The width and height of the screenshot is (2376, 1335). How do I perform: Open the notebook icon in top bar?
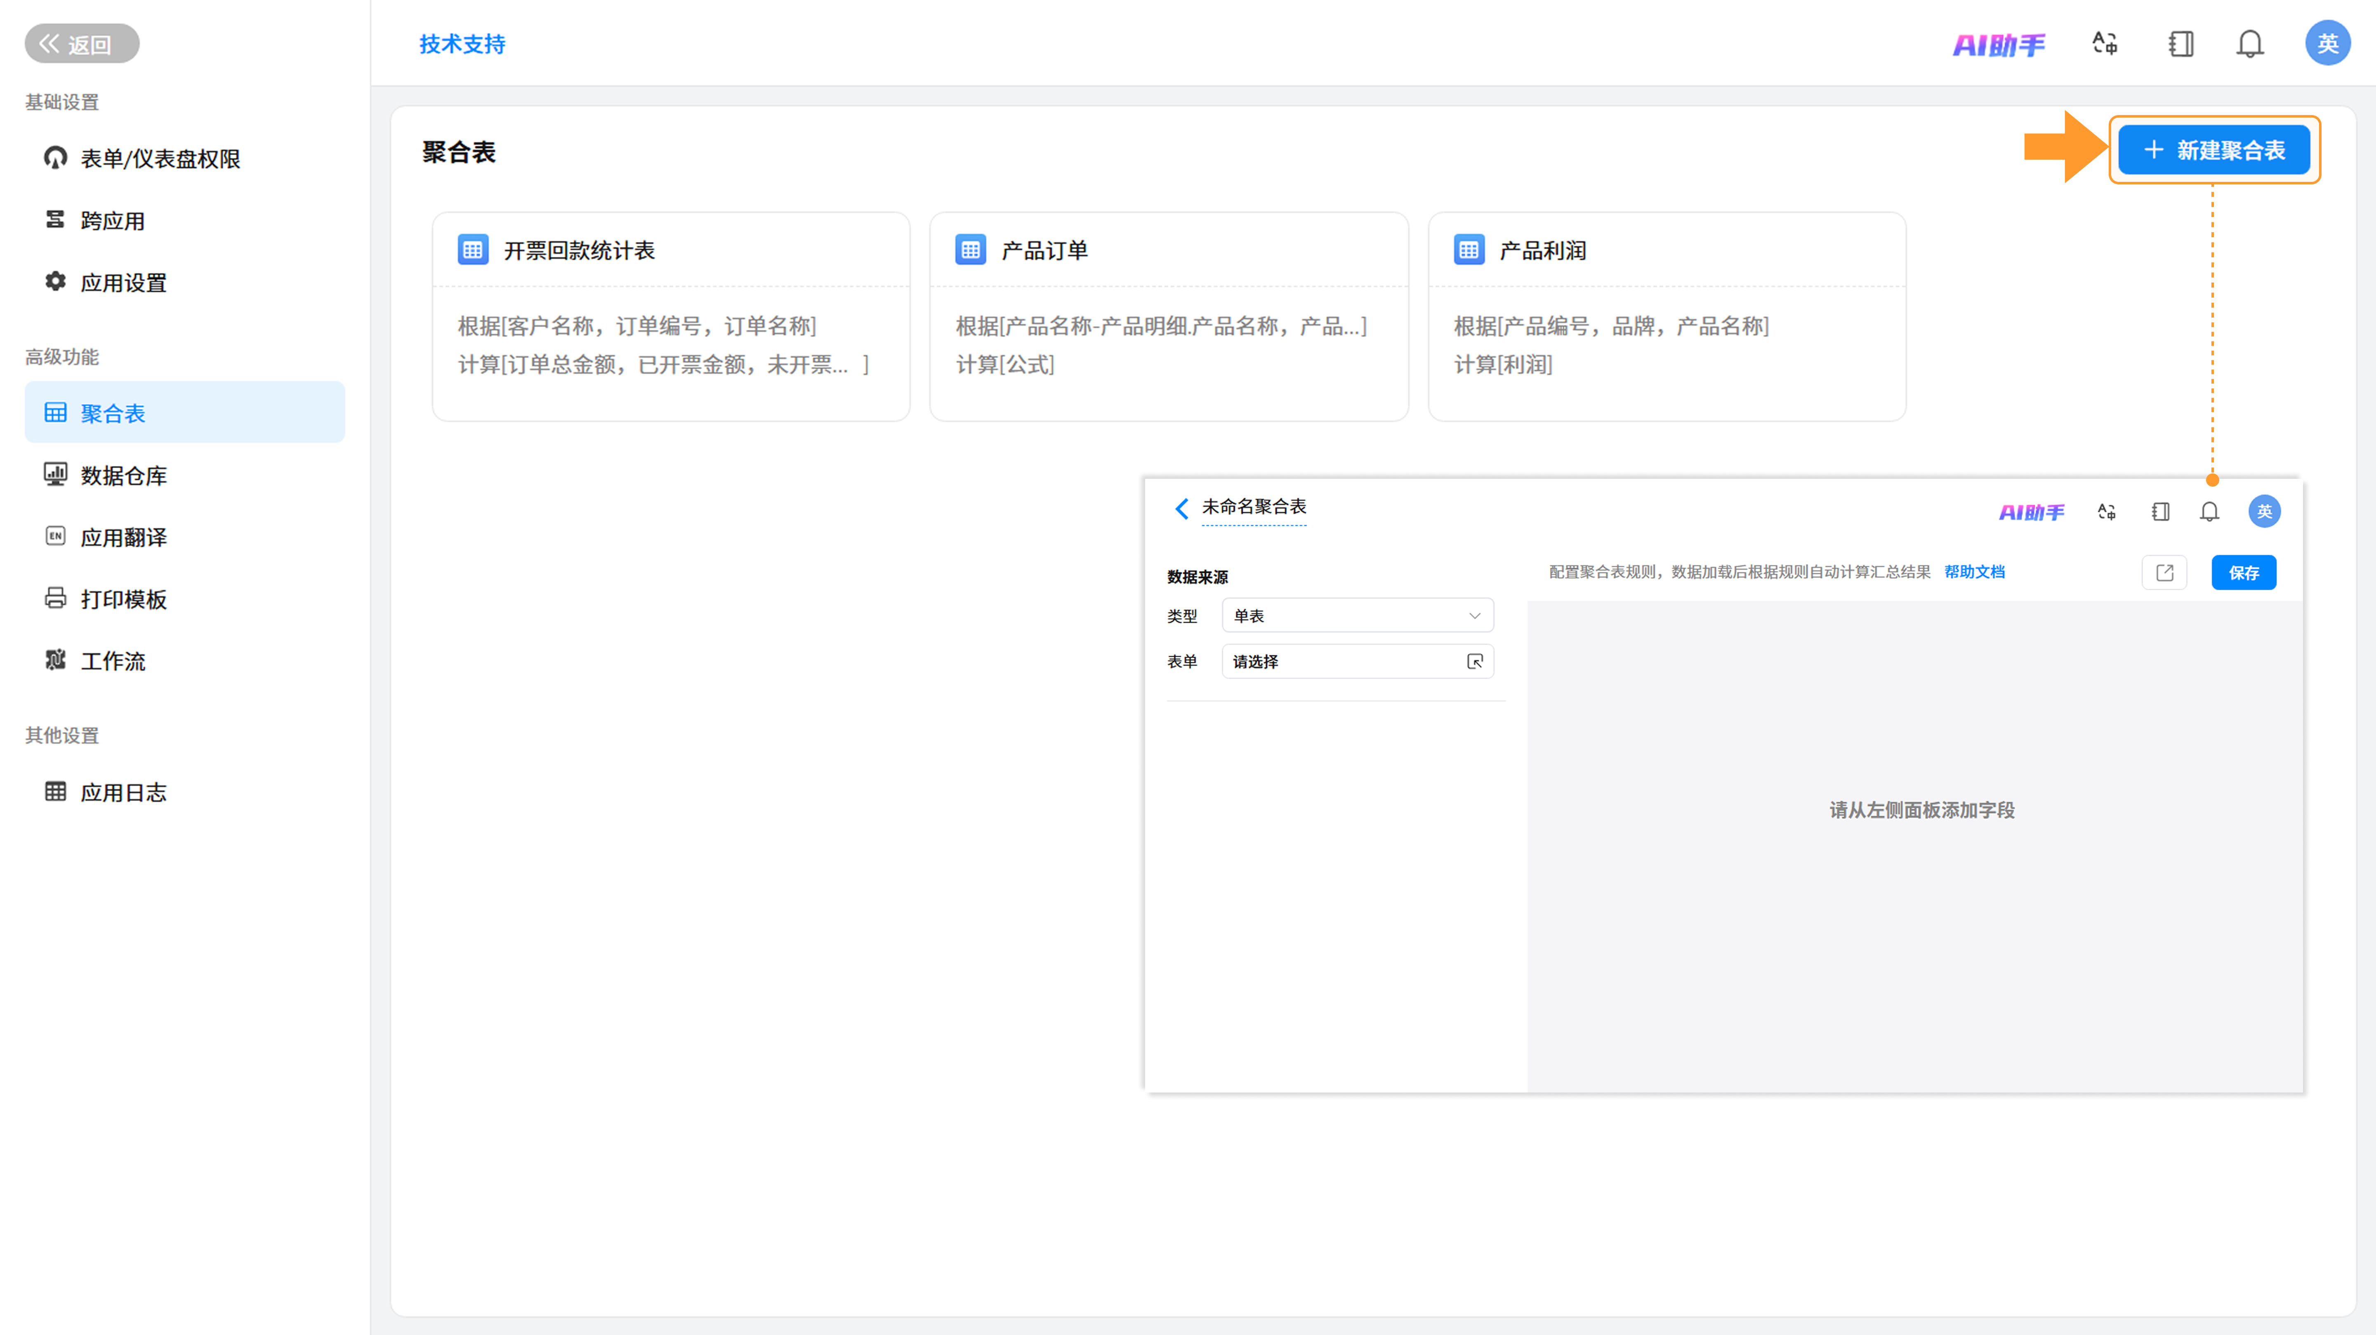pos(2180,43)
